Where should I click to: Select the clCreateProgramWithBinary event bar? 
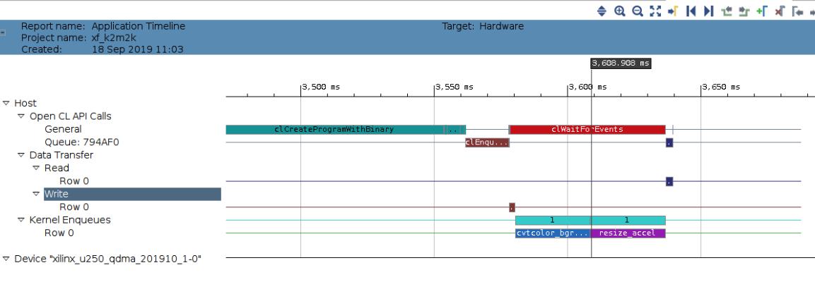point(334,130)
